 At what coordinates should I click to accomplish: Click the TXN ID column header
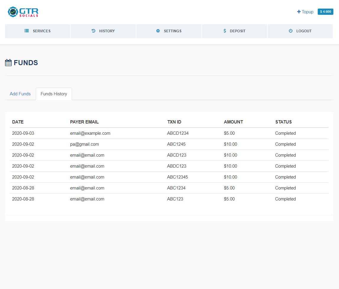pyautogui.click(x=174, y=122)
